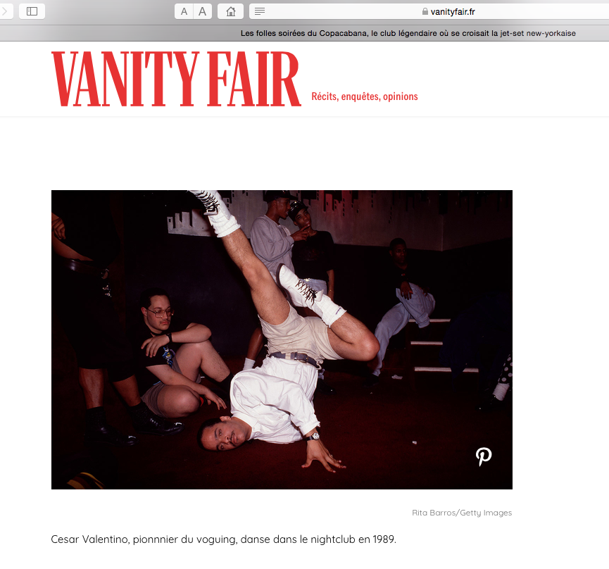This screenshot has width=609, height=569.
Task: Click the word FAIR in the red masthead
Action: tap(254, 79)
